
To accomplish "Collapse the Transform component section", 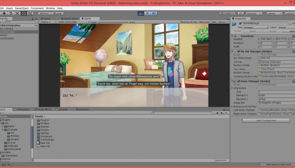I will click(x=232, y=36).
